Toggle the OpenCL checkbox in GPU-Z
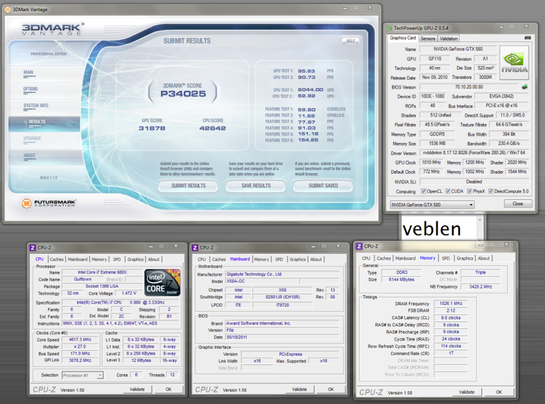545x404 pixels. coord(424,191)
